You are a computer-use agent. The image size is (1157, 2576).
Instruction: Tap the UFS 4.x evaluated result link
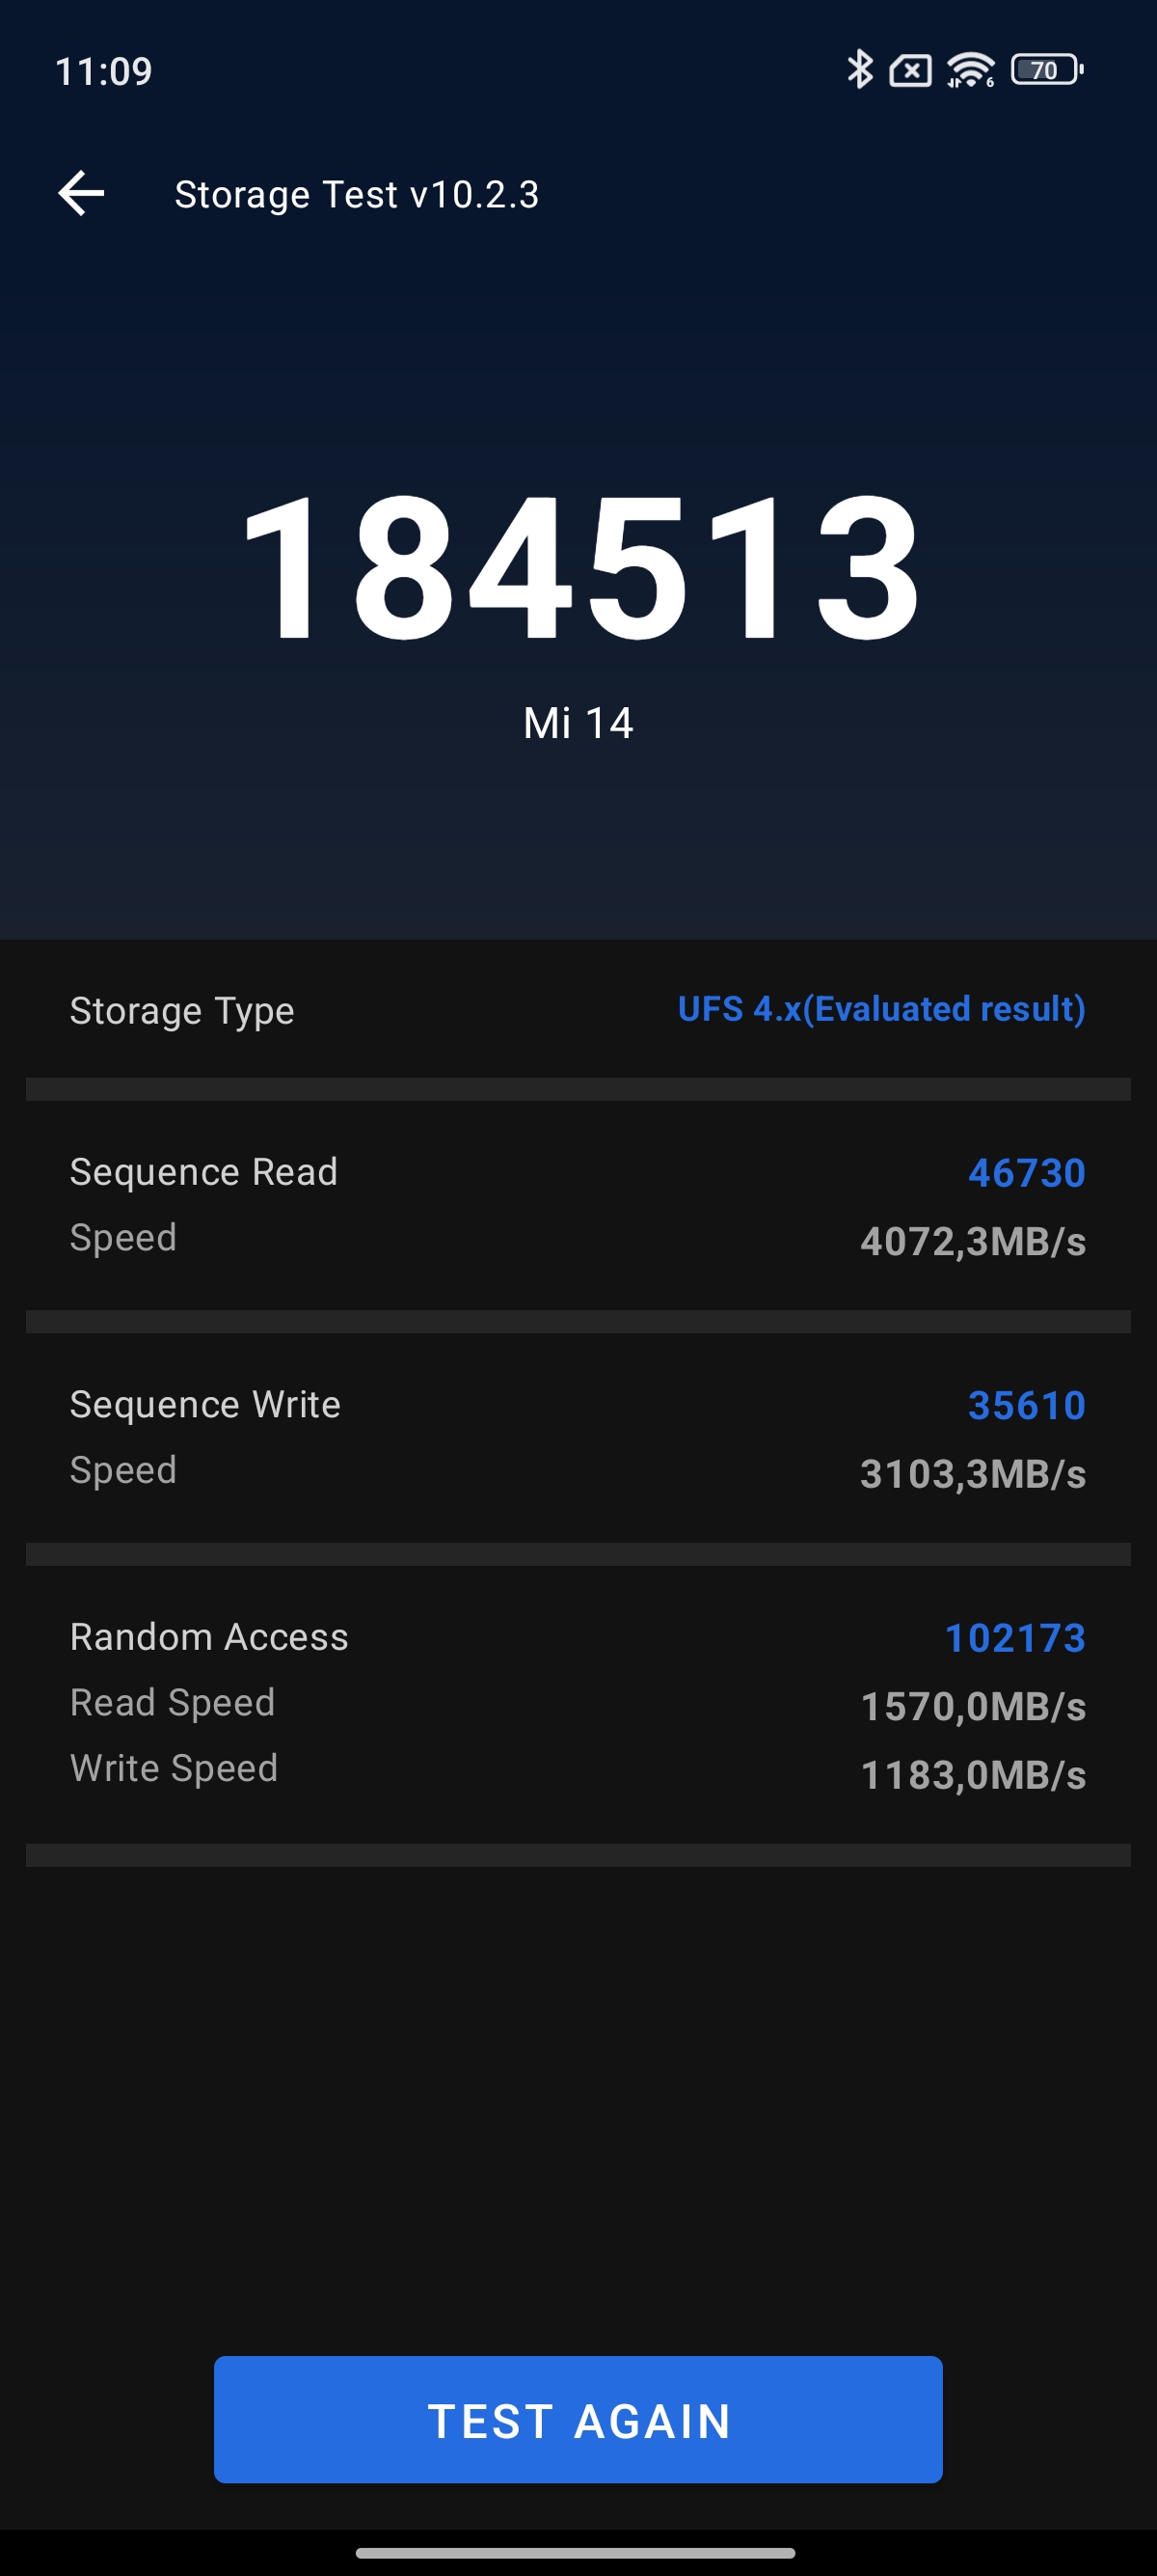point(881,1009)
